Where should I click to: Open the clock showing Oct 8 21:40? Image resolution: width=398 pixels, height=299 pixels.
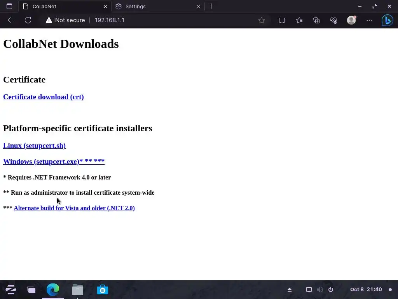point(366,290)
